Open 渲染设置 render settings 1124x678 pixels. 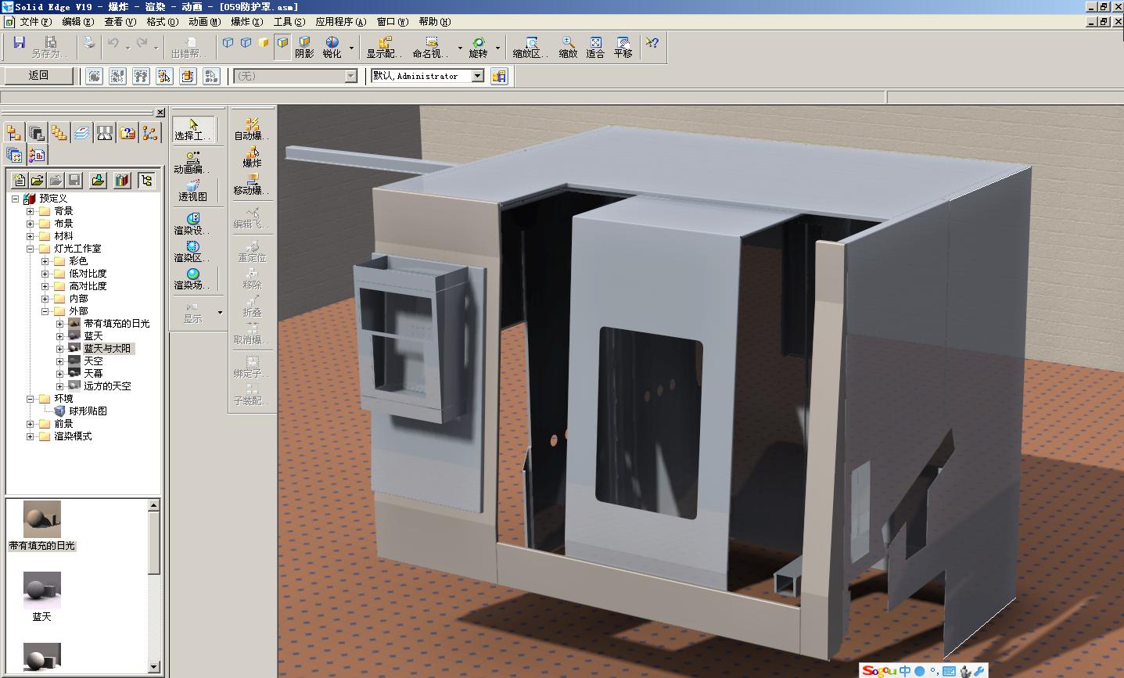tap(193, 224)
